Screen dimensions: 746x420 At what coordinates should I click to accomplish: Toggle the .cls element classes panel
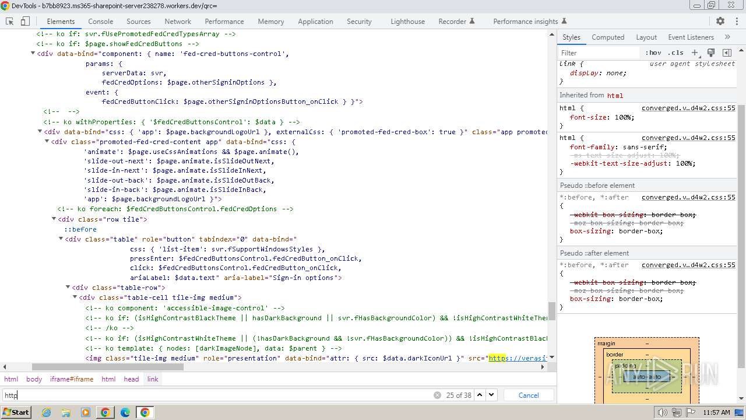tap(676, 52)
